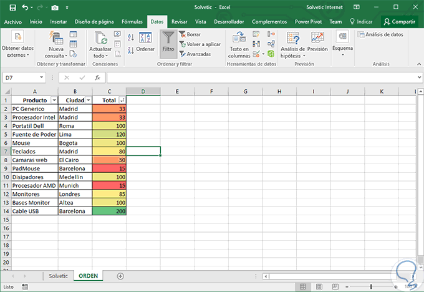Image resolution: width=424 pixels, height=292 pixels.
Task: Click the vertical scrollbar up arrow
Action: 420,92
